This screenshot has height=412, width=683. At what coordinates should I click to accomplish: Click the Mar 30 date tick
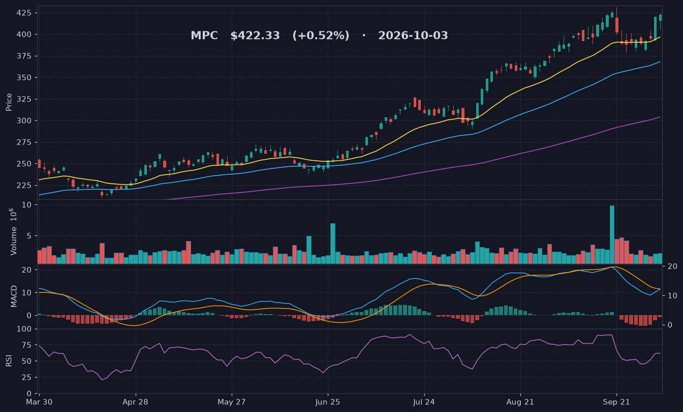point(40,402)
